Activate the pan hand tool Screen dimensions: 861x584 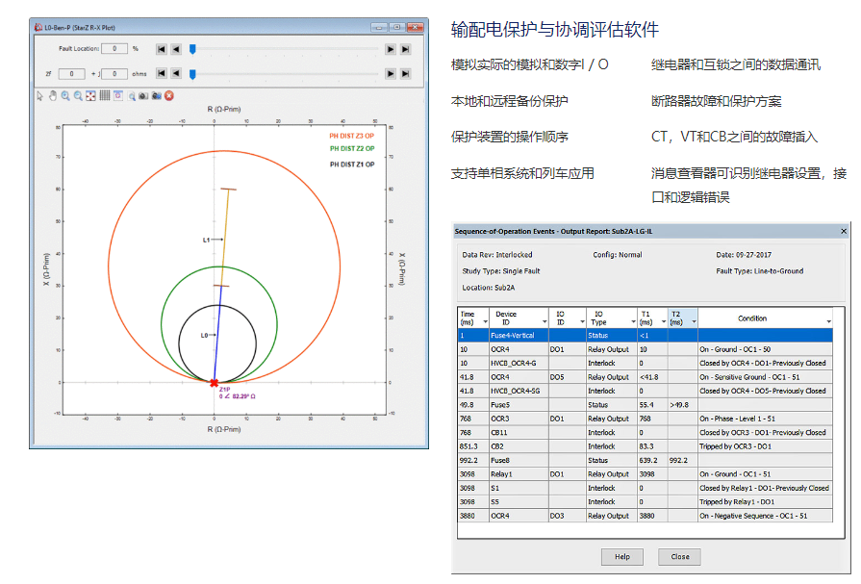pyautogui.click(x=53, y=95)
